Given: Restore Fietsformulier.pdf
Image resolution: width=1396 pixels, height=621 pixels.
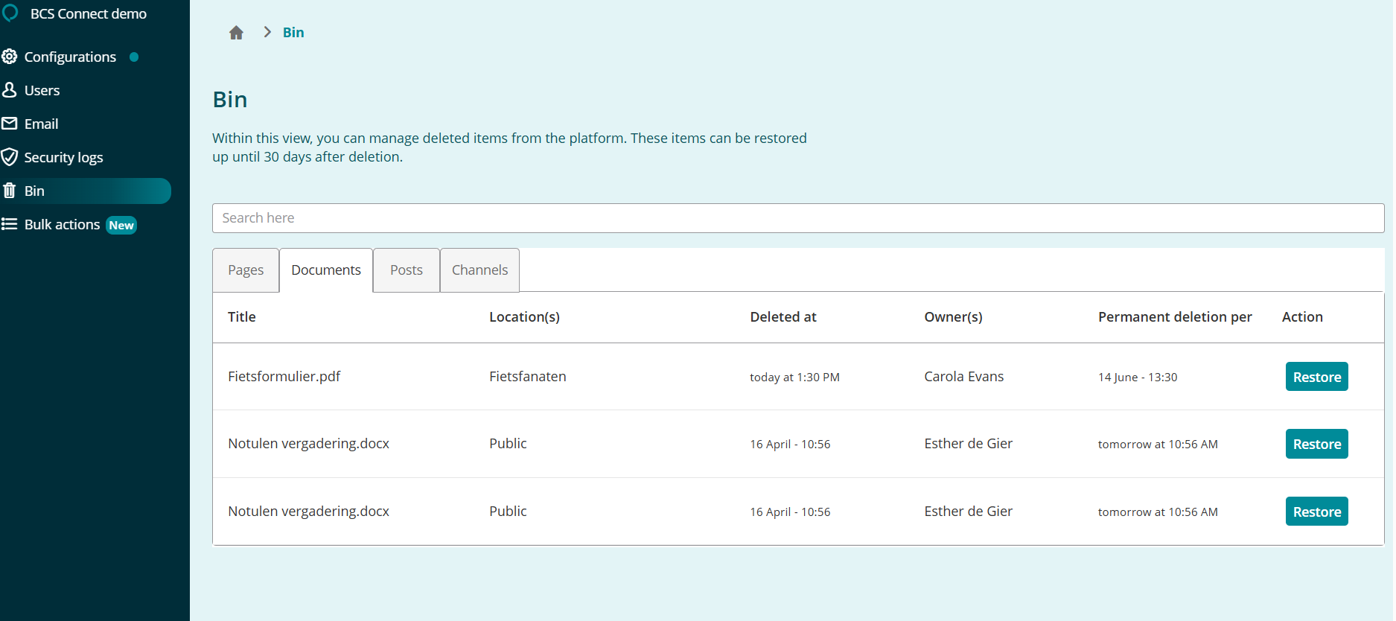Looking at the screenshot, I should (x=1316, y=377).
